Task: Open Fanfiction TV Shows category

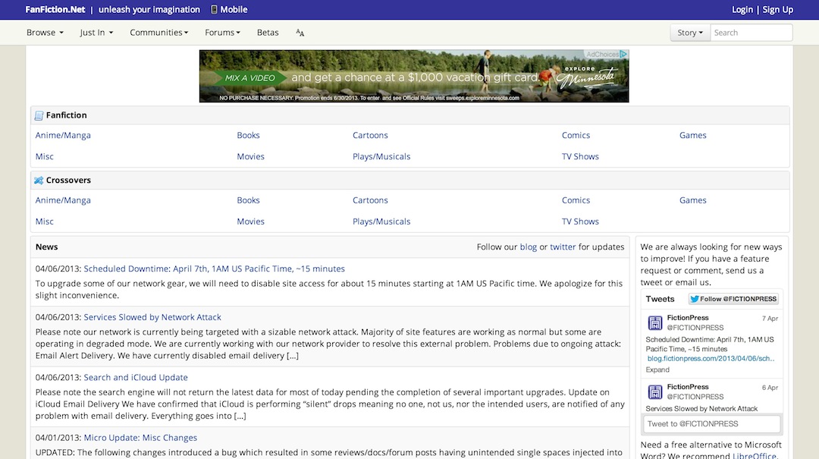Action: point(580,157)
